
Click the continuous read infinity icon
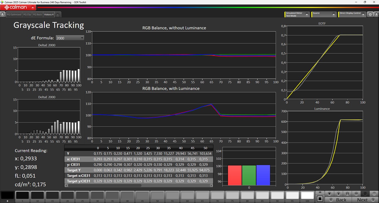pyautogui.click(x=356, y=194)
